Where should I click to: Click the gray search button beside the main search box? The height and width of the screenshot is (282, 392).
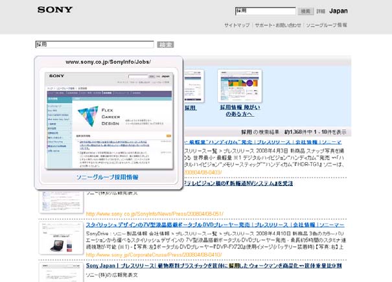(165, 45)
